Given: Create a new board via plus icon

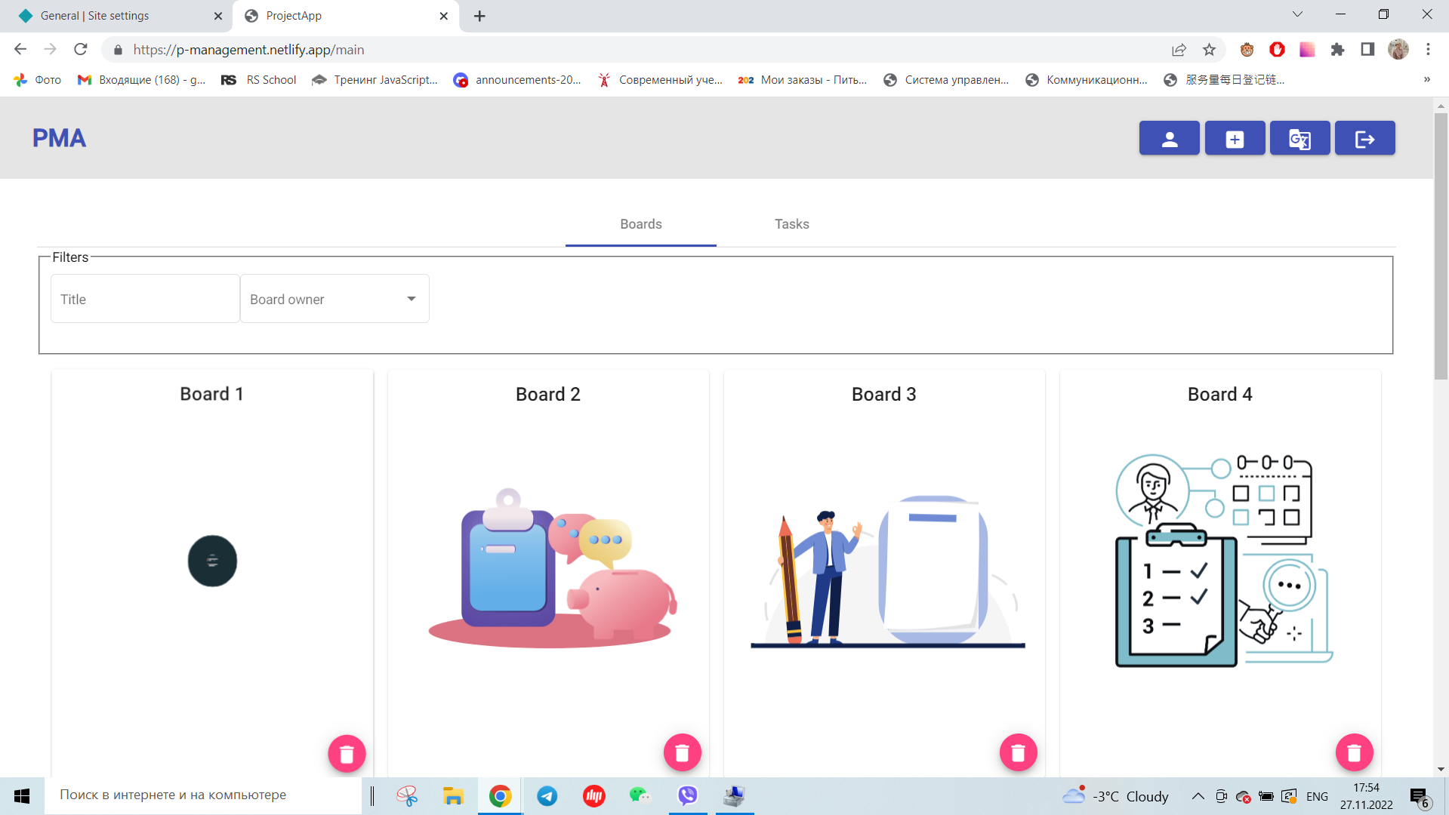Looking at the screenshot, I should 1234,138.
